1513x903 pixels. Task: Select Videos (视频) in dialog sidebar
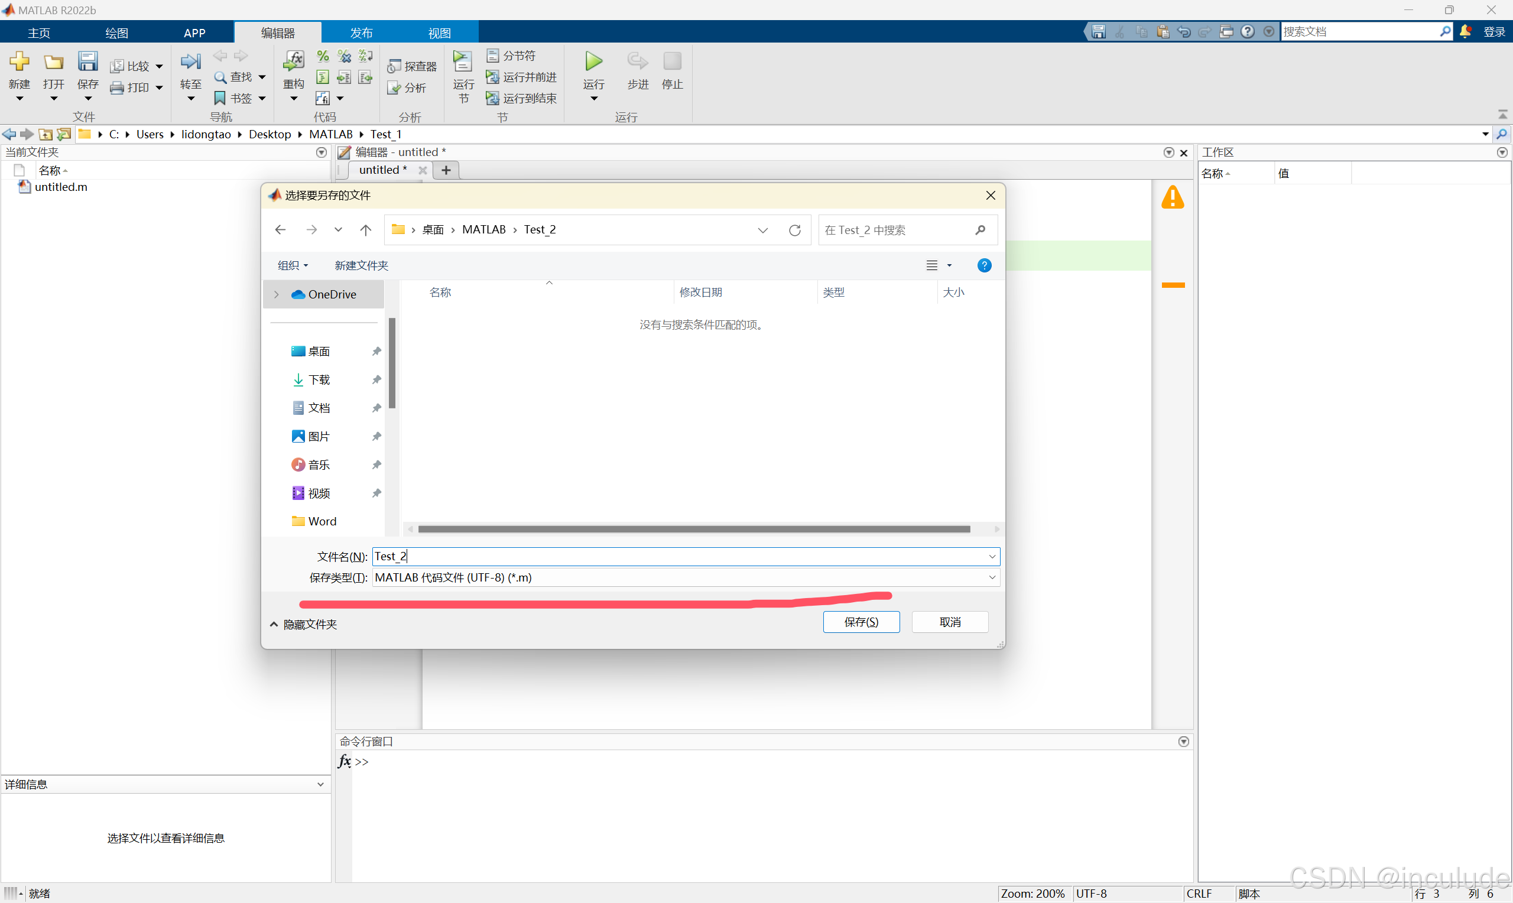[x=319, y=493]
